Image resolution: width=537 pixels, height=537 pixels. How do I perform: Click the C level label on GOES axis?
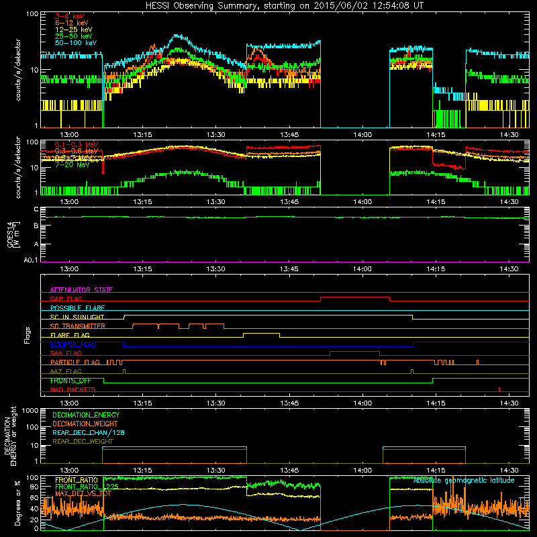[x=36, y=209]
